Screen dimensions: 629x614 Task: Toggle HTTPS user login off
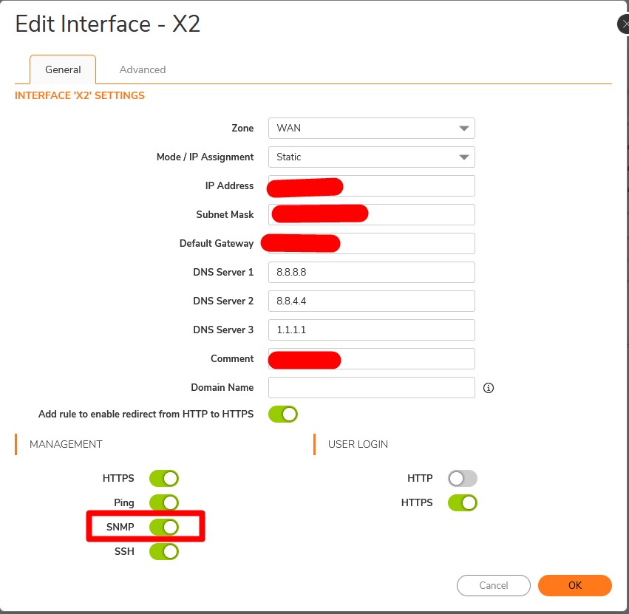click(463, 503)
